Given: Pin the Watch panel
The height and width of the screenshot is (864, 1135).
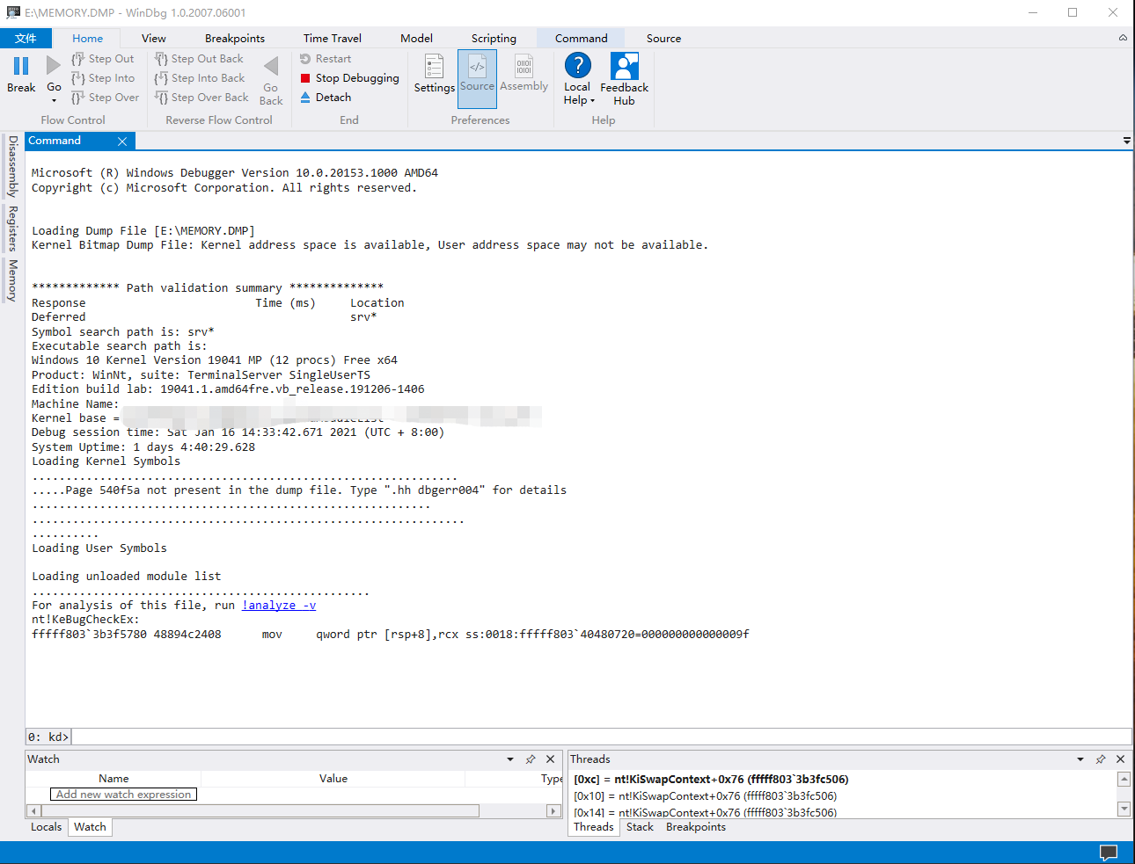Looking at the screenshot, I should pyautogui.click(x=531, y=759).
